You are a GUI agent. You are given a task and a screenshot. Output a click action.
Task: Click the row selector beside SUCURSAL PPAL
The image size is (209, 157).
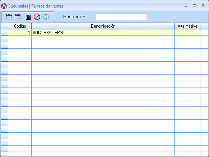[x=4, y=33]
